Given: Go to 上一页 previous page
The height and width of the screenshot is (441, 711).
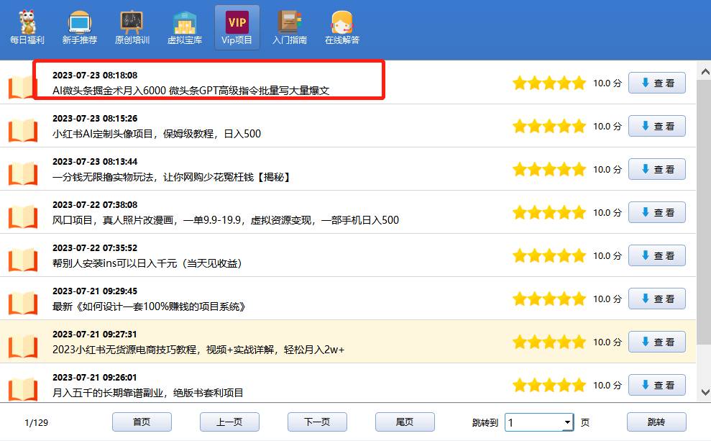Looking at the screenshot, I should coord(229,422).
